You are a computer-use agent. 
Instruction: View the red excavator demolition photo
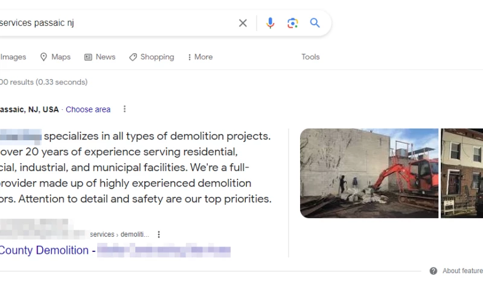pos(369,173)
